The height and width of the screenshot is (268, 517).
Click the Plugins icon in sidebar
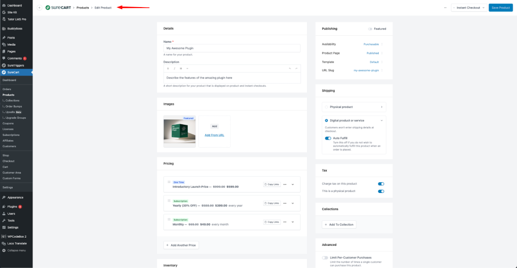pos(4,207)
